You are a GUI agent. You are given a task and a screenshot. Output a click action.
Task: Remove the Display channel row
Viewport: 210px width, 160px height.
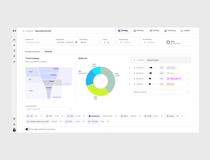tap(188, 68)
